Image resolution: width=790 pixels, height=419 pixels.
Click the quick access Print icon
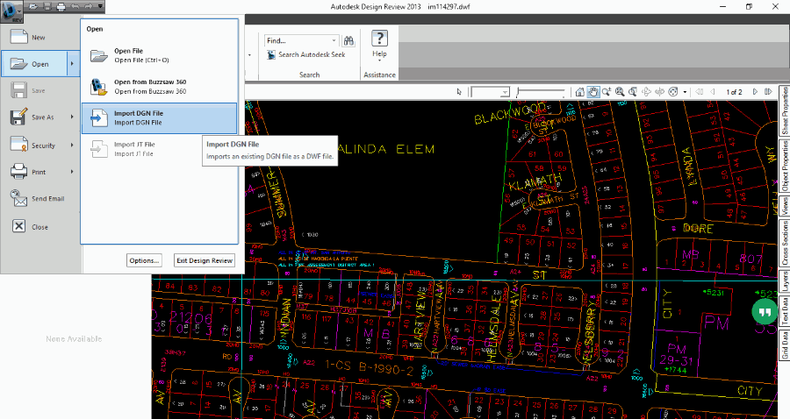click(61, 6)
